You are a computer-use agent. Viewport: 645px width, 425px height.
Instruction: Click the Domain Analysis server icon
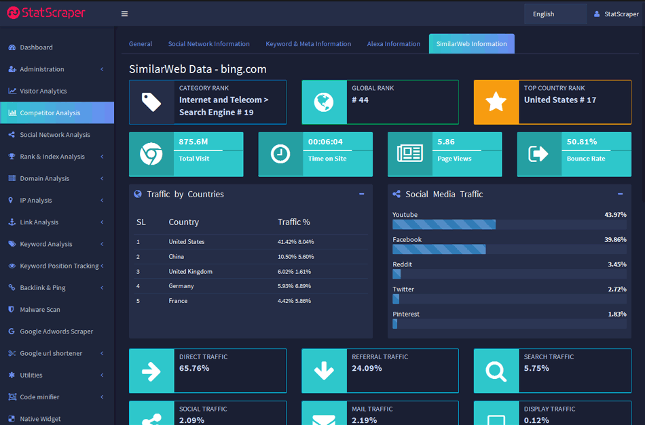point(12,178)
